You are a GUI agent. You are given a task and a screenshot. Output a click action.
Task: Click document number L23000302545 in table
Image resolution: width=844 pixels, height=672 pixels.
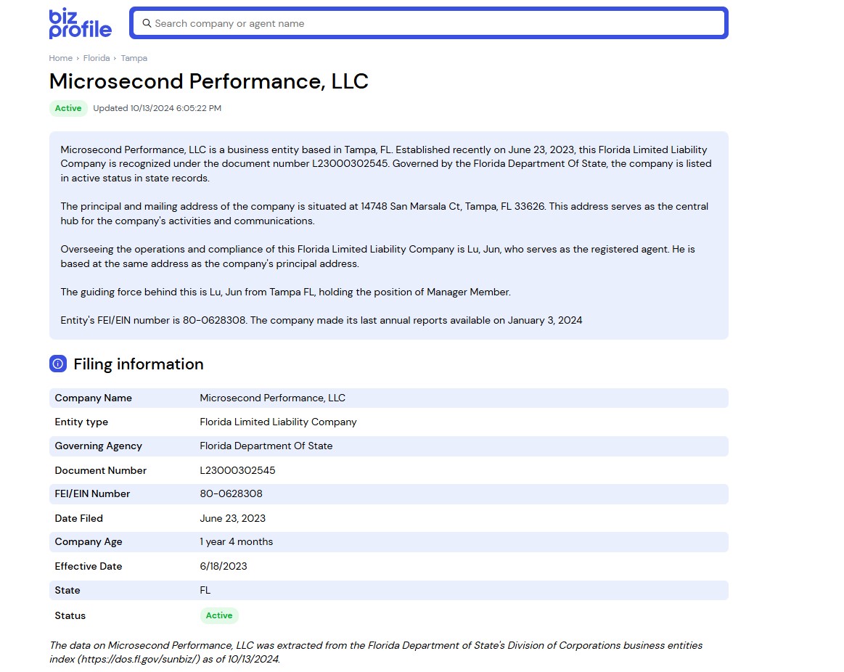click(237, 470)
